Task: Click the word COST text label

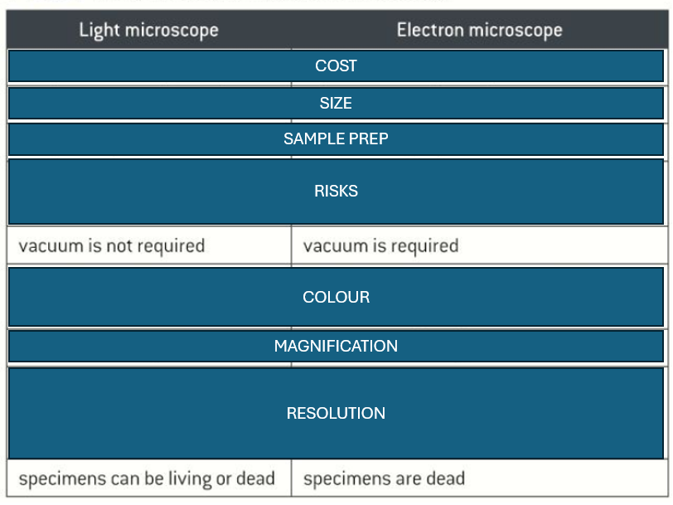Action: [x=336, y=66]
